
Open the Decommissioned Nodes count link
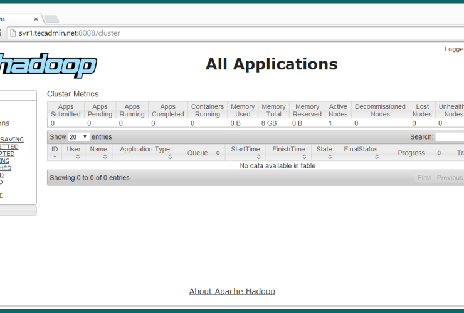pyautogui.click(x=356, y=124)
